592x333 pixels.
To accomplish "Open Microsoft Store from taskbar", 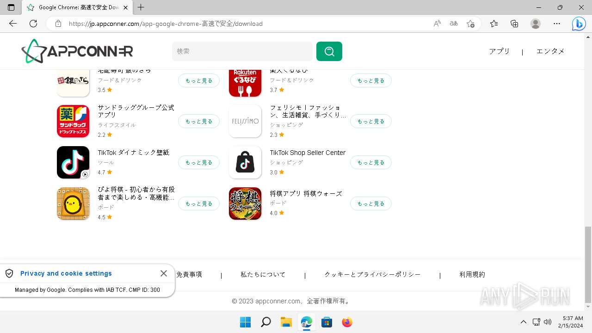I will pos(327,322).
